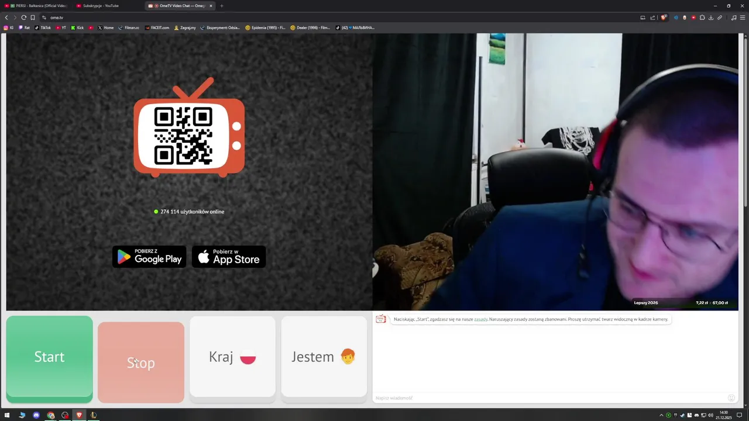Close the OmeTV Video Chat tab

pos(211,6)
